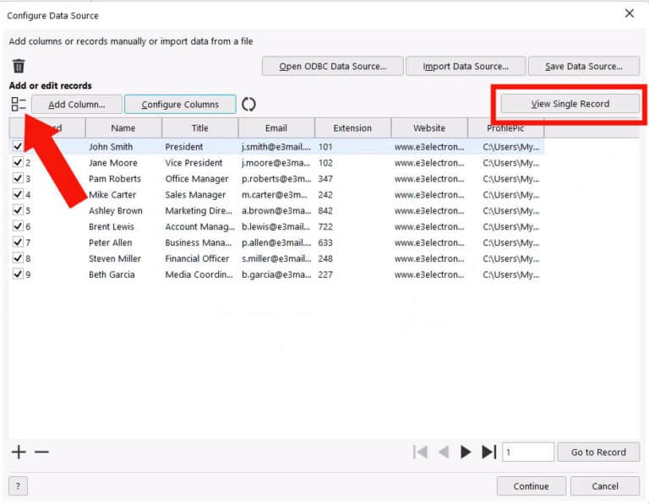
Task: Uncheck record 9 Beth Garcia checkbox
Action: pyautogui.click(x=18, y=274)
